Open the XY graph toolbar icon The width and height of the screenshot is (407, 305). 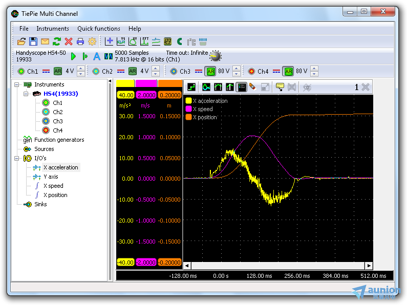pyautogui.click(x=133, y=41)
